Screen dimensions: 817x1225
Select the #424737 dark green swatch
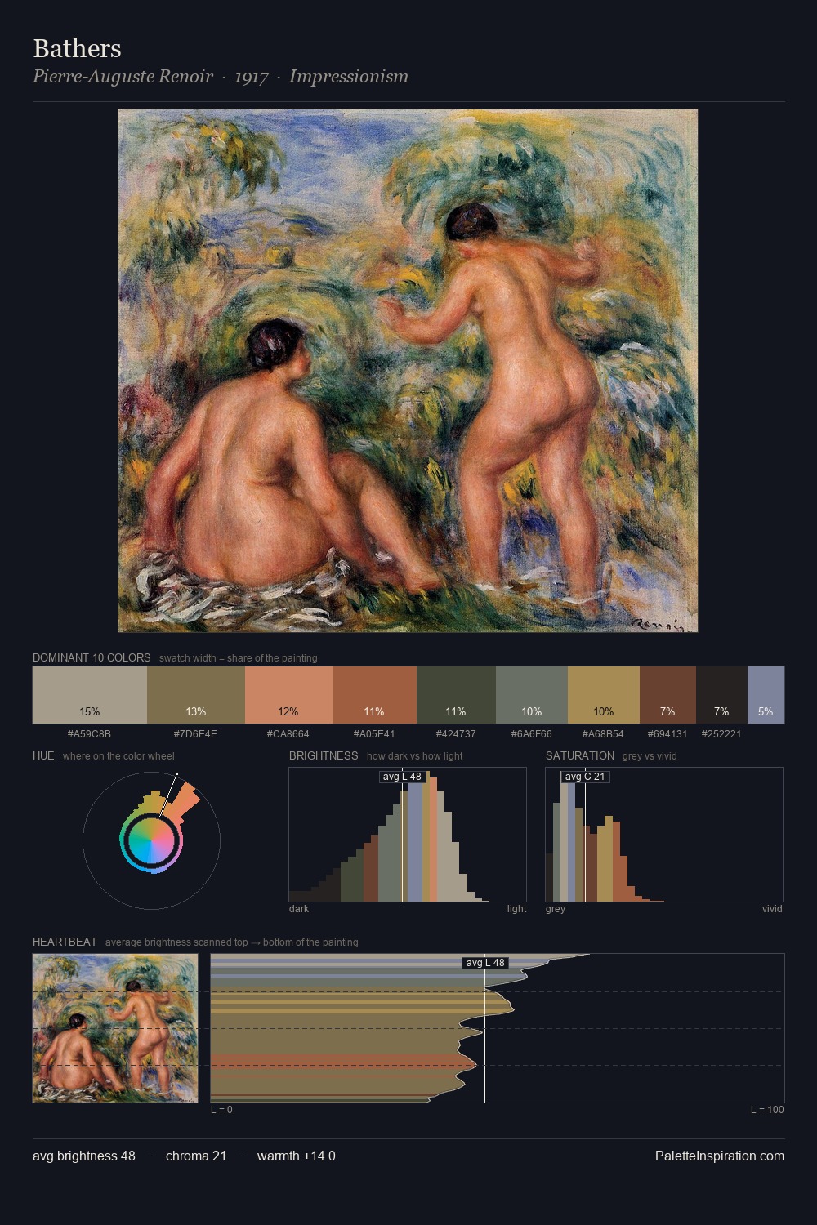click(456, 695)
